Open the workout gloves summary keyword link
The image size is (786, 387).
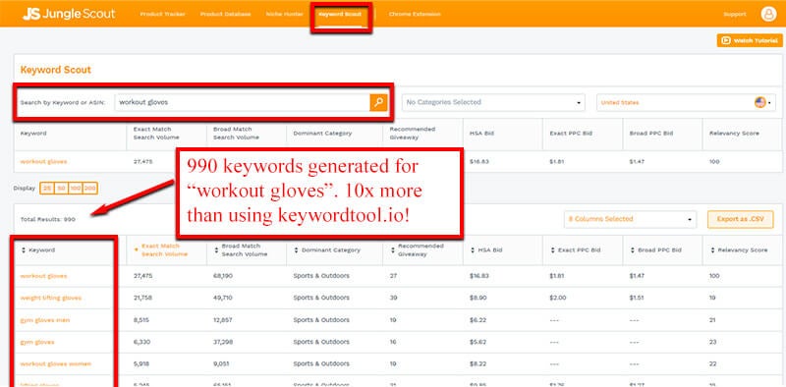[x=43, y=161]
